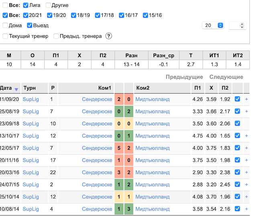Click the plus icon in the 20/03/16 row
This screenshot has width=257, height=216.
coord(247,173)
